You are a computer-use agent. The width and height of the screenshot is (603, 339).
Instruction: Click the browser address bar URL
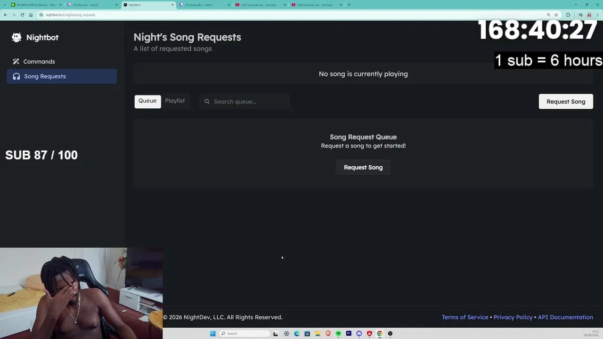point(70,15)
